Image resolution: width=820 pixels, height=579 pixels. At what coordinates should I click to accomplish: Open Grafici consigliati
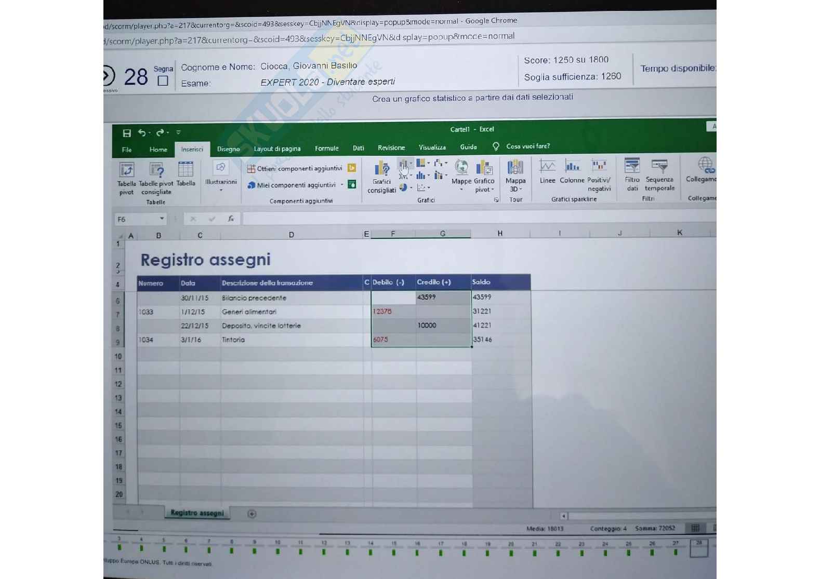[x=381, y=169]
